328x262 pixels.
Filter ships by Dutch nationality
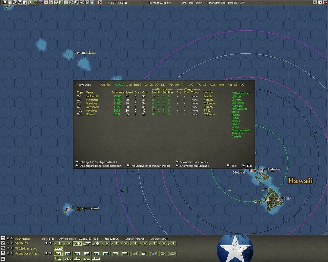(235, 118)
